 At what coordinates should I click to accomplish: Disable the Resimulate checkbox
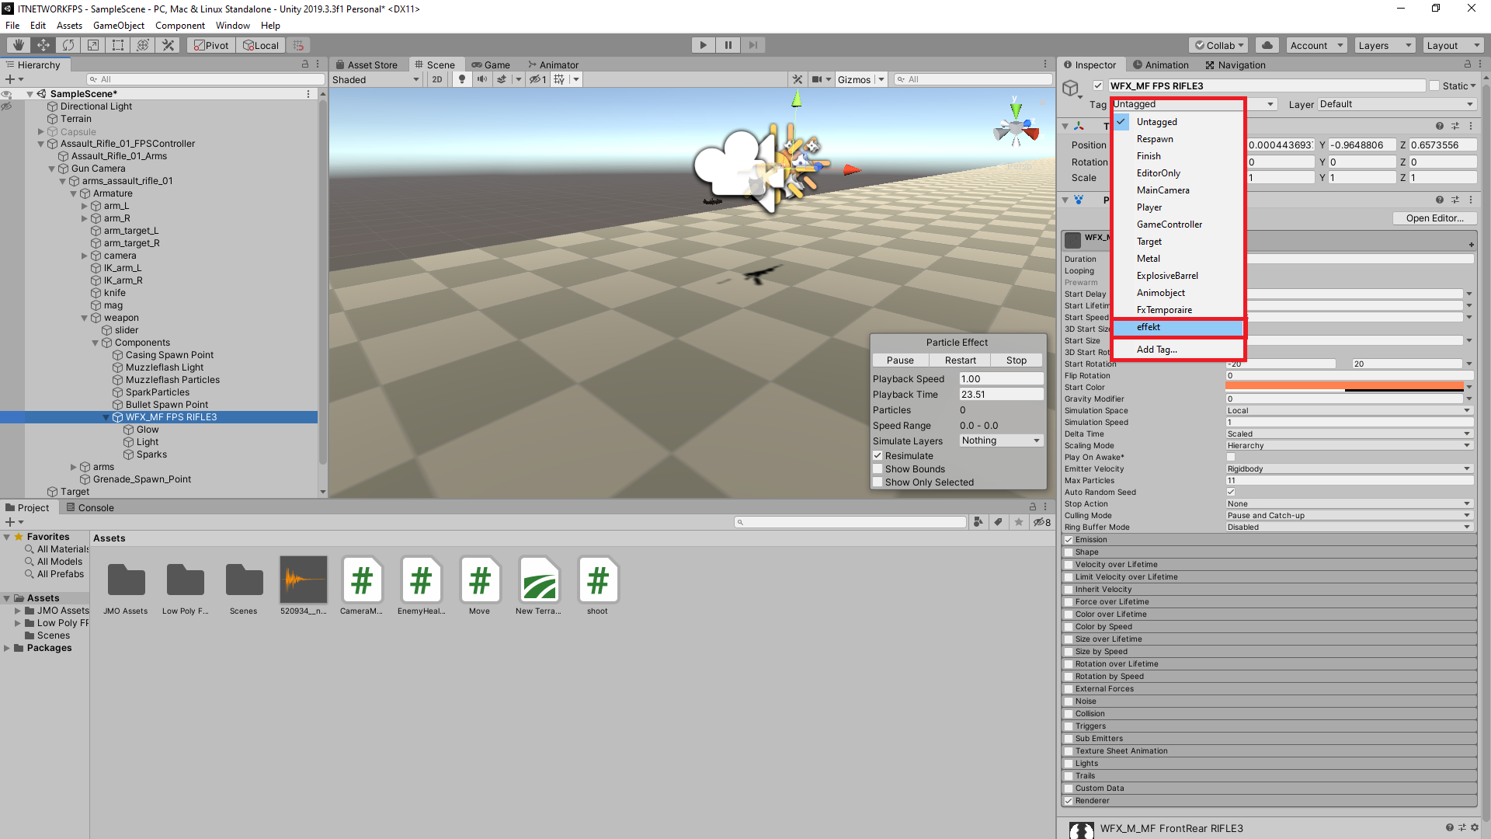[x=878, y=455]
